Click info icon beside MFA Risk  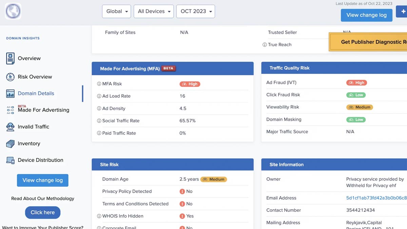click(99, 84)
